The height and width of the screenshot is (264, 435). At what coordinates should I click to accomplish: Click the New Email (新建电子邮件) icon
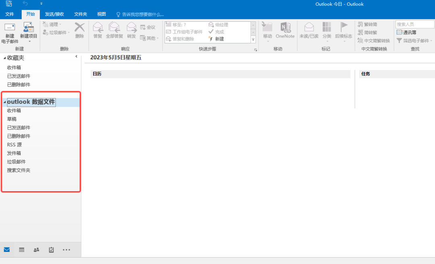point(10,27)
